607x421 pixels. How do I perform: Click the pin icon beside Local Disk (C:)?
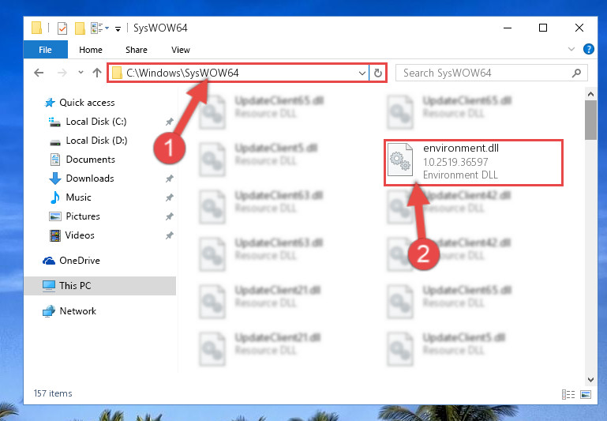[169, 122]
